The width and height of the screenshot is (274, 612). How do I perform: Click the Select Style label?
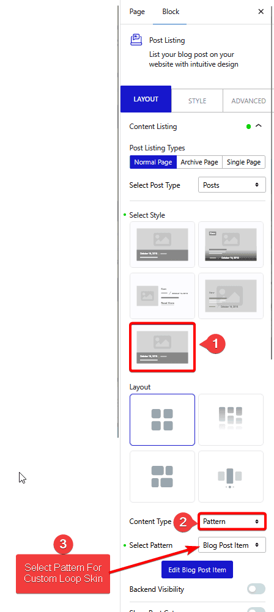[x=147, y=215]
